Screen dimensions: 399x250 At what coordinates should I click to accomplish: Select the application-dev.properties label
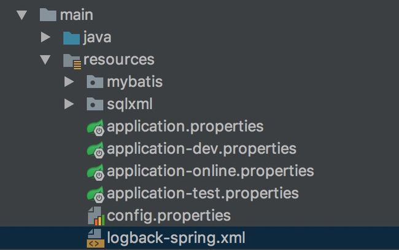tap(201, 149)
